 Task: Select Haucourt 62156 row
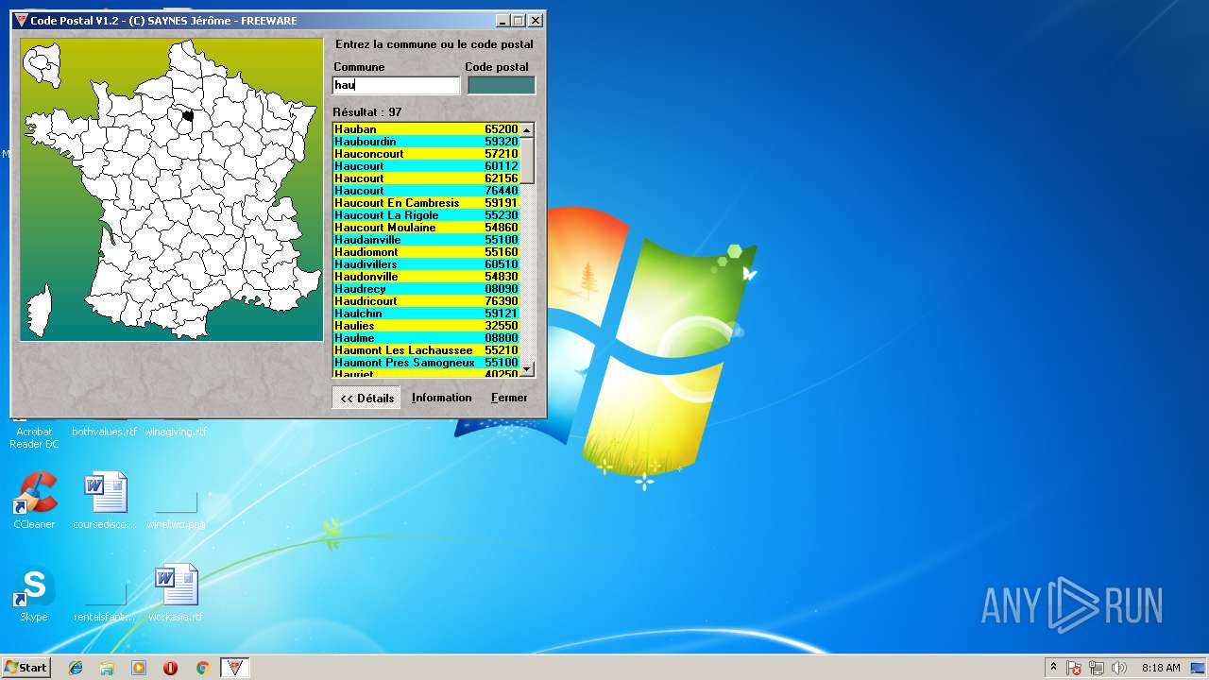426,178
